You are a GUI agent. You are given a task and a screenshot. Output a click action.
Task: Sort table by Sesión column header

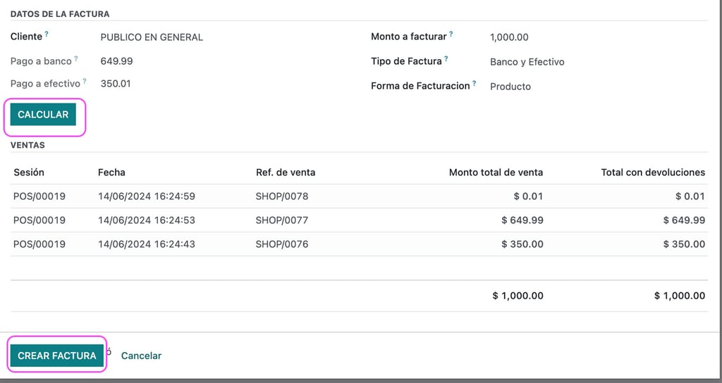[x=29, y=172]
